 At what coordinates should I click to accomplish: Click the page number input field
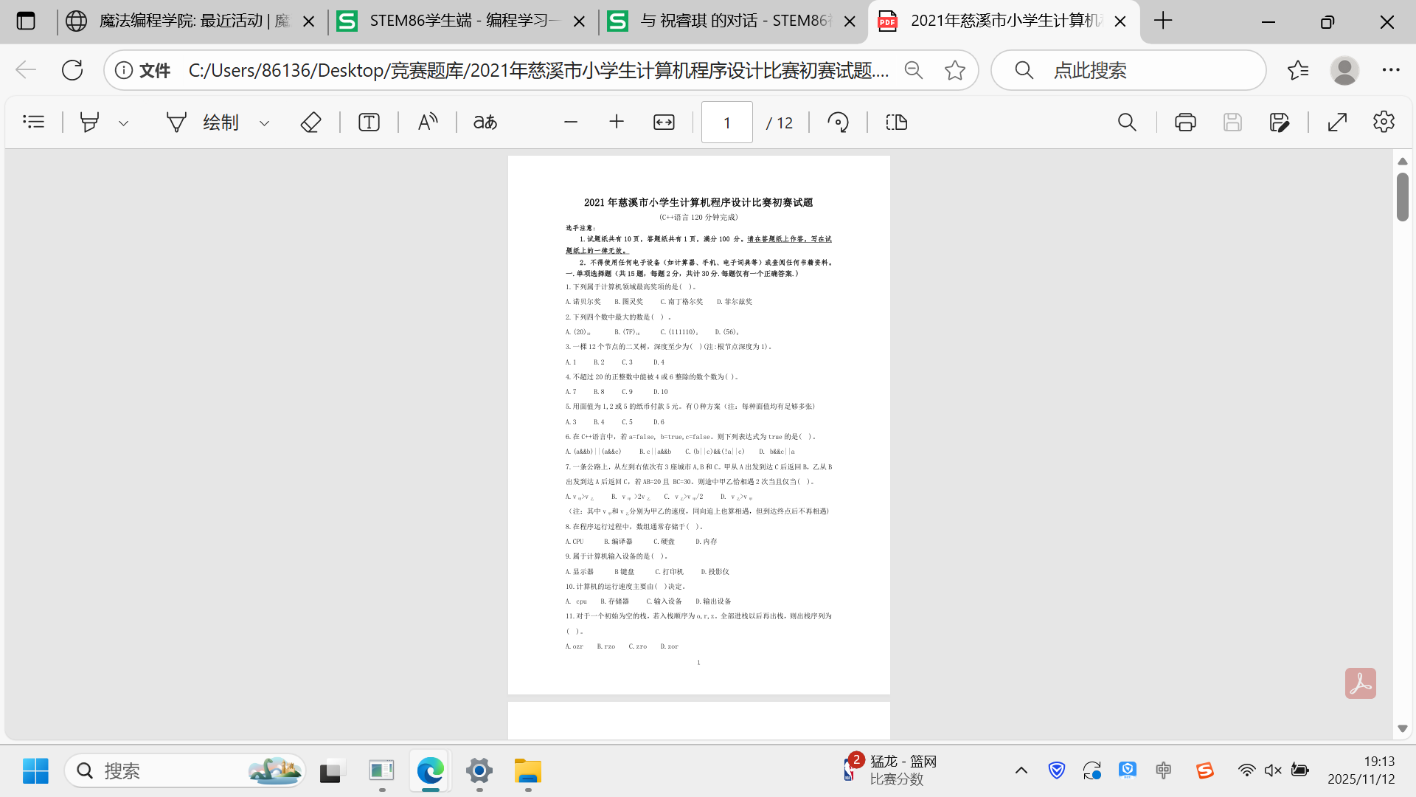pos(726,123)
